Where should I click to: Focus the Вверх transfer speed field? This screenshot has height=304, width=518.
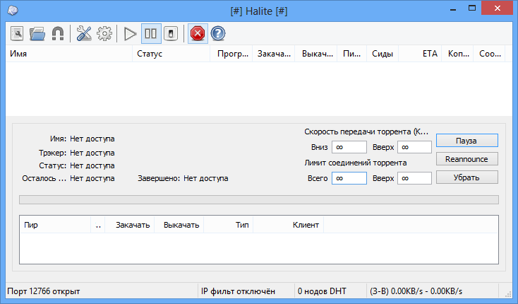(414, 147)
